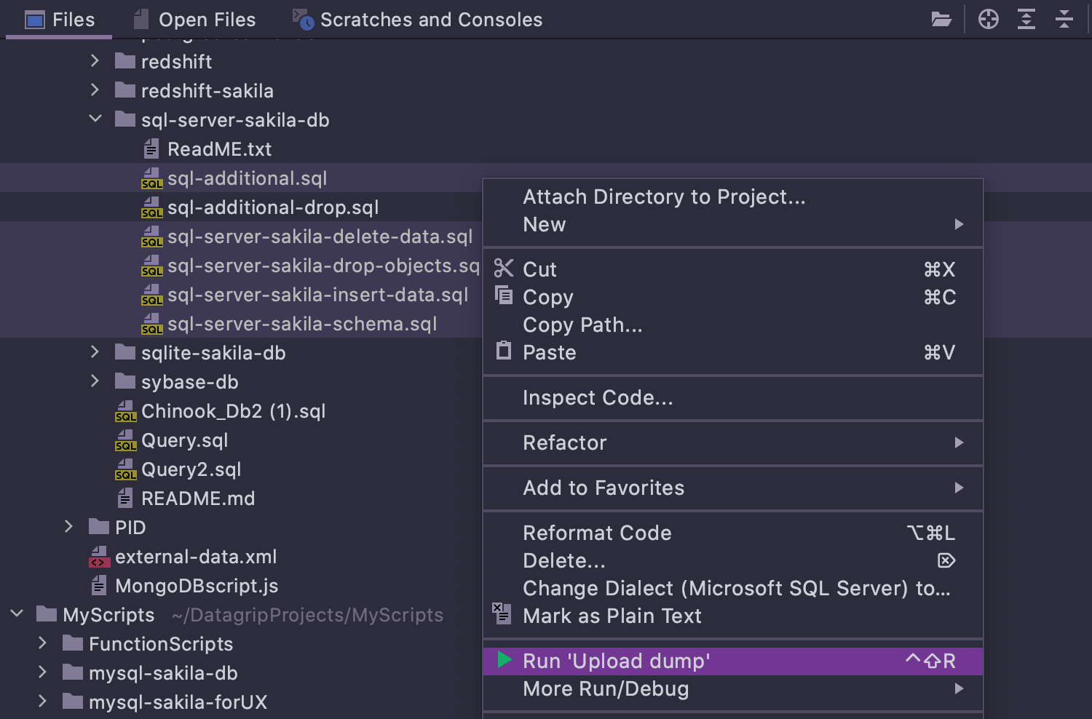Image resolution: width=1092 pixels, height=719 pixels.
Task: Choose Mark as Plain Text
Action: (x=733, y=616)
